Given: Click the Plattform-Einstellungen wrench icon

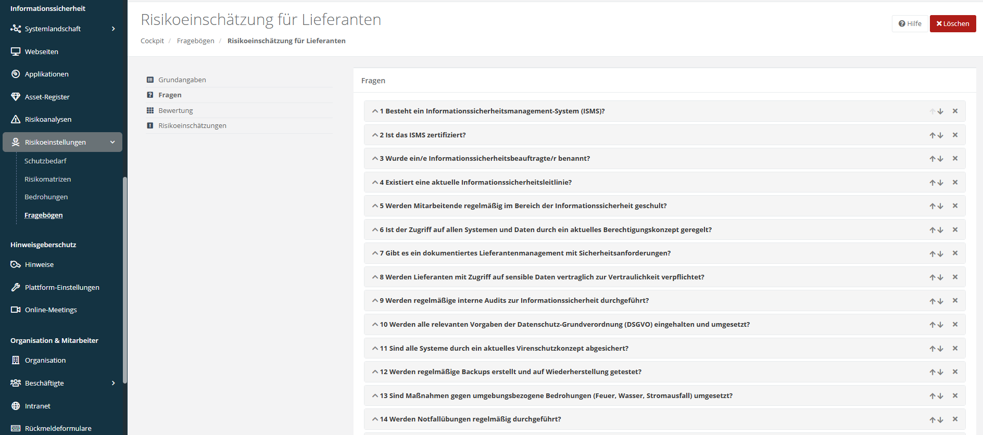Looking at the screenshot, I should click(x=16, y=287).
